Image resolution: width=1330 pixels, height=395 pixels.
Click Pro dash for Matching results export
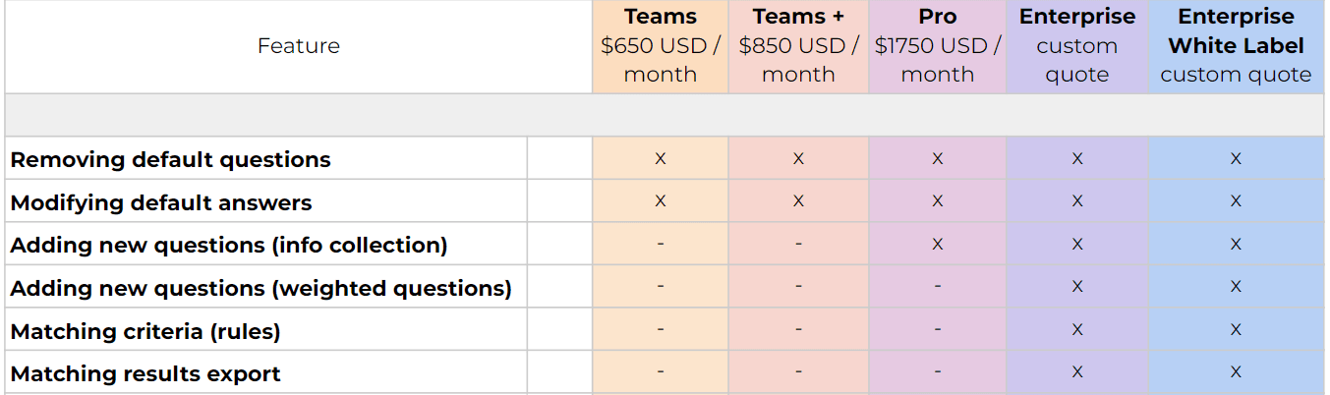click(x=937, y=373)
